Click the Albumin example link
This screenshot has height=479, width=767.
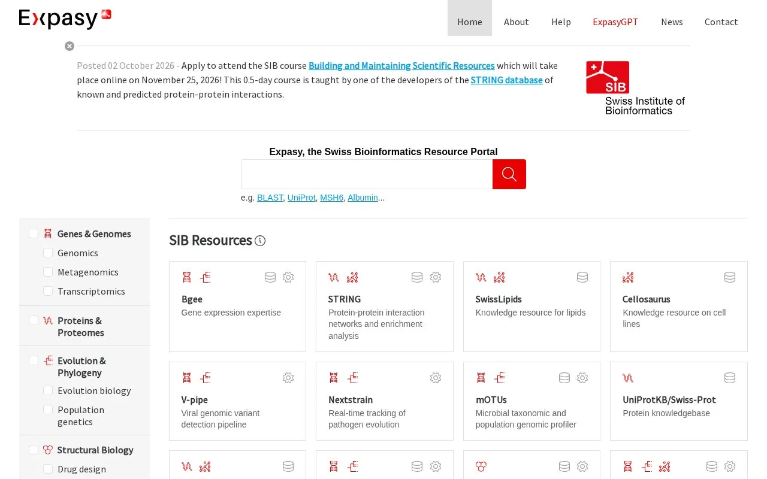363,198
